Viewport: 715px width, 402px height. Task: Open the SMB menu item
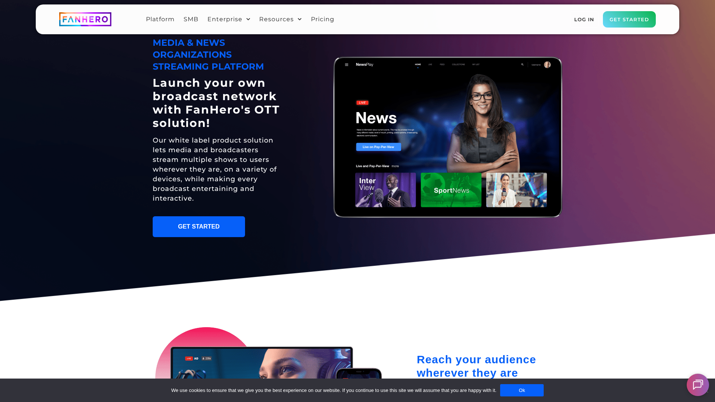[x=191, y=19]
